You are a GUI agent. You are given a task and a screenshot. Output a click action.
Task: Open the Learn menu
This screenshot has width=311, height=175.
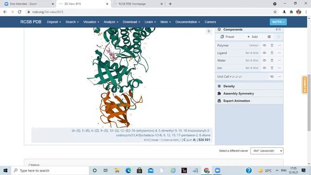(150, 22)
